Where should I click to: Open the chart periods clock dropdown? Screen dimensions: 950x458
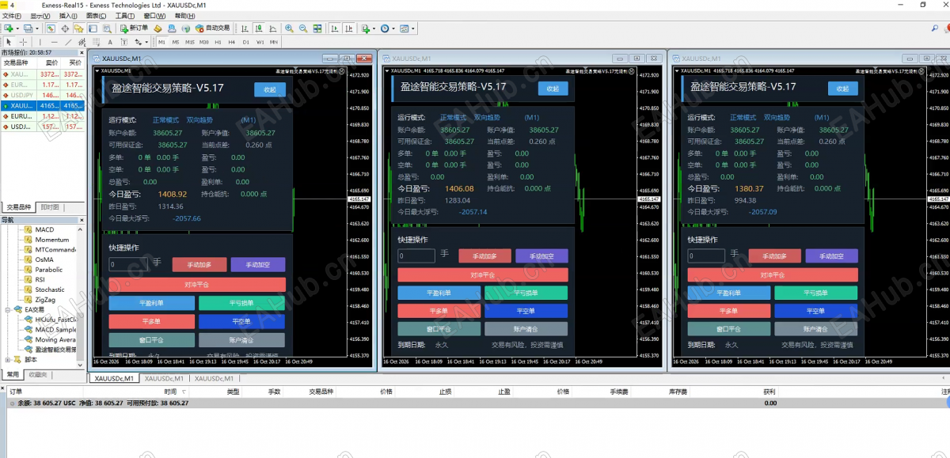click(x=393, y=28)
